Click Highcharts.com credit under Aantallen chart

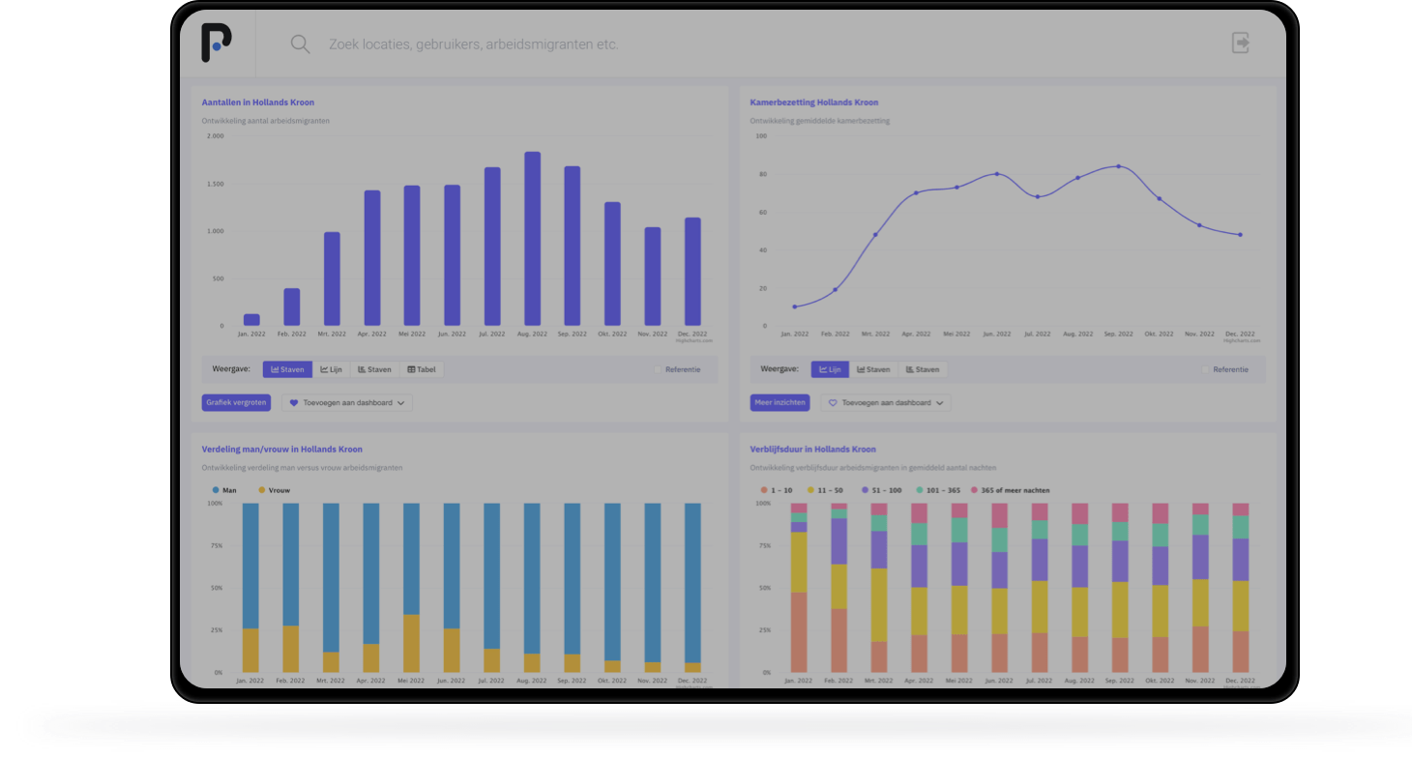tap(694, 340)
